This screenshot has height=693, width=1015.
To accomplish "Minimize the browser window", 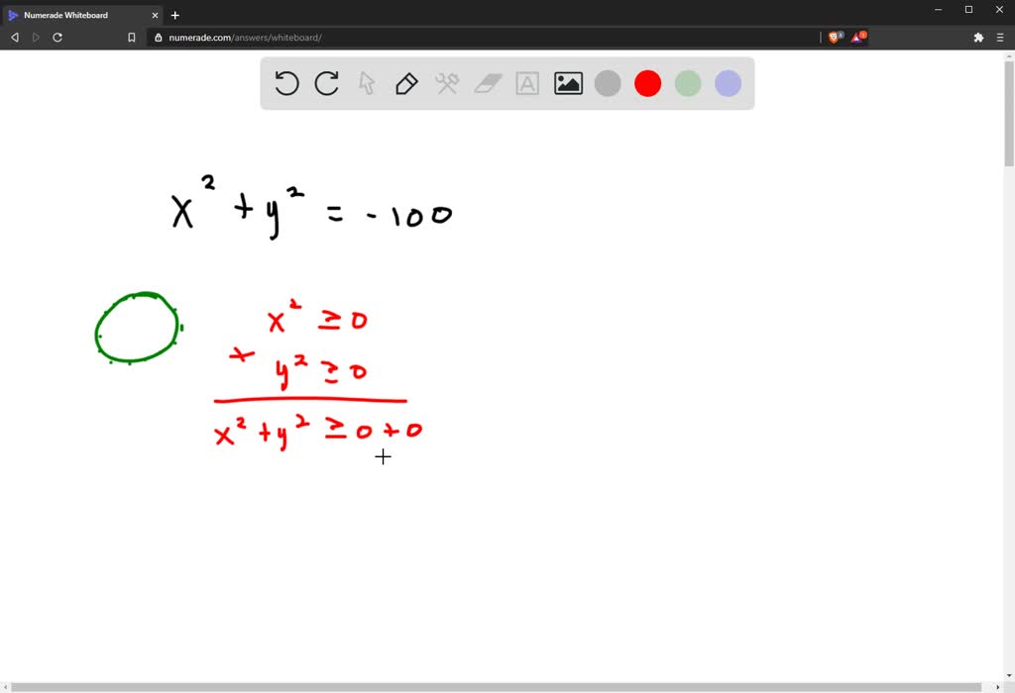I will click(938, 10).
